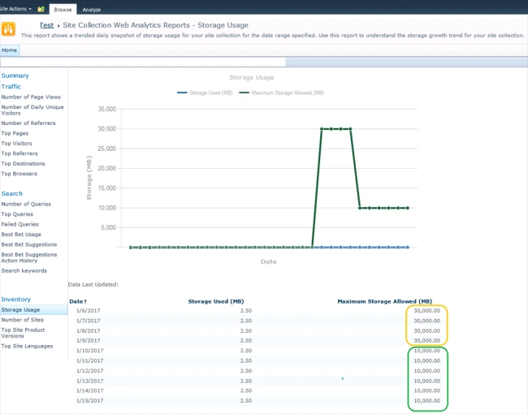Image resolution: width=528 pixels, height=414 pixels.
Task: Toggle Storage Used (MB) legend series
Action: pos(205,93)
